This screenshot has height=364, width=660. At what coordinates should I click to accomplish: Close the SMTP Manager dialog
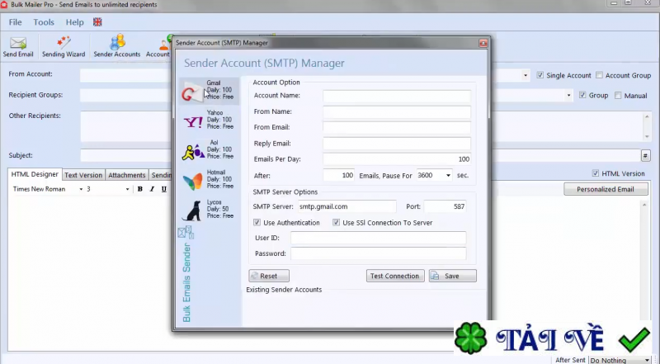[x=483, y=43]
